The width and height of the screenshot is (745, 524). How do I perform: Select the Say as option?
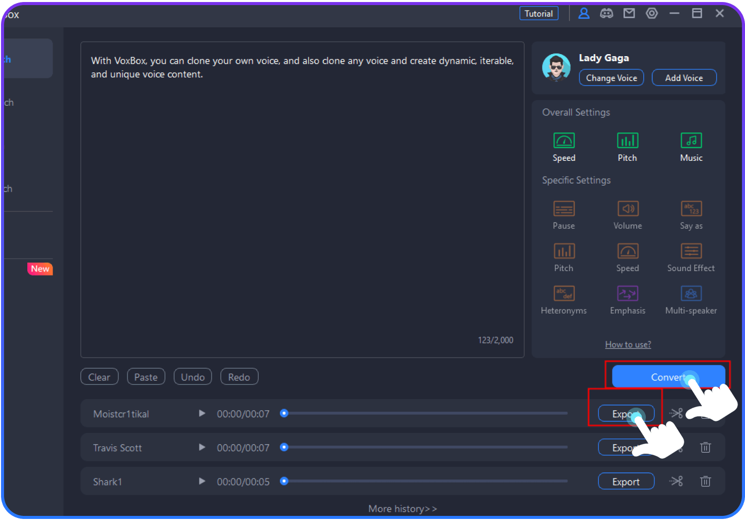pos(691,215)
